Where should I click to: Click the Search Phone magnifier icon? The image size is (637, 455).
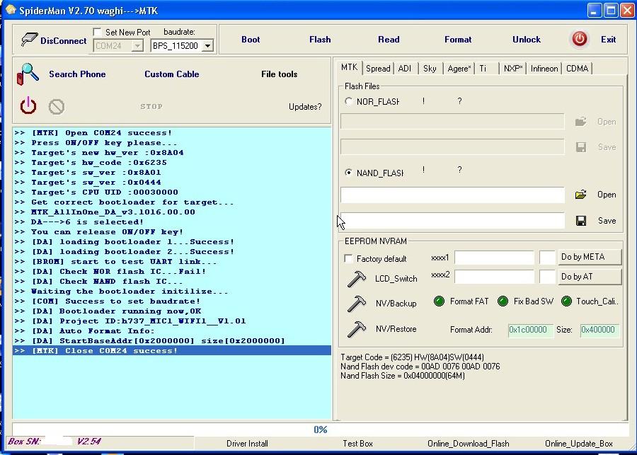pyautogui.click(x=28, y=74)
